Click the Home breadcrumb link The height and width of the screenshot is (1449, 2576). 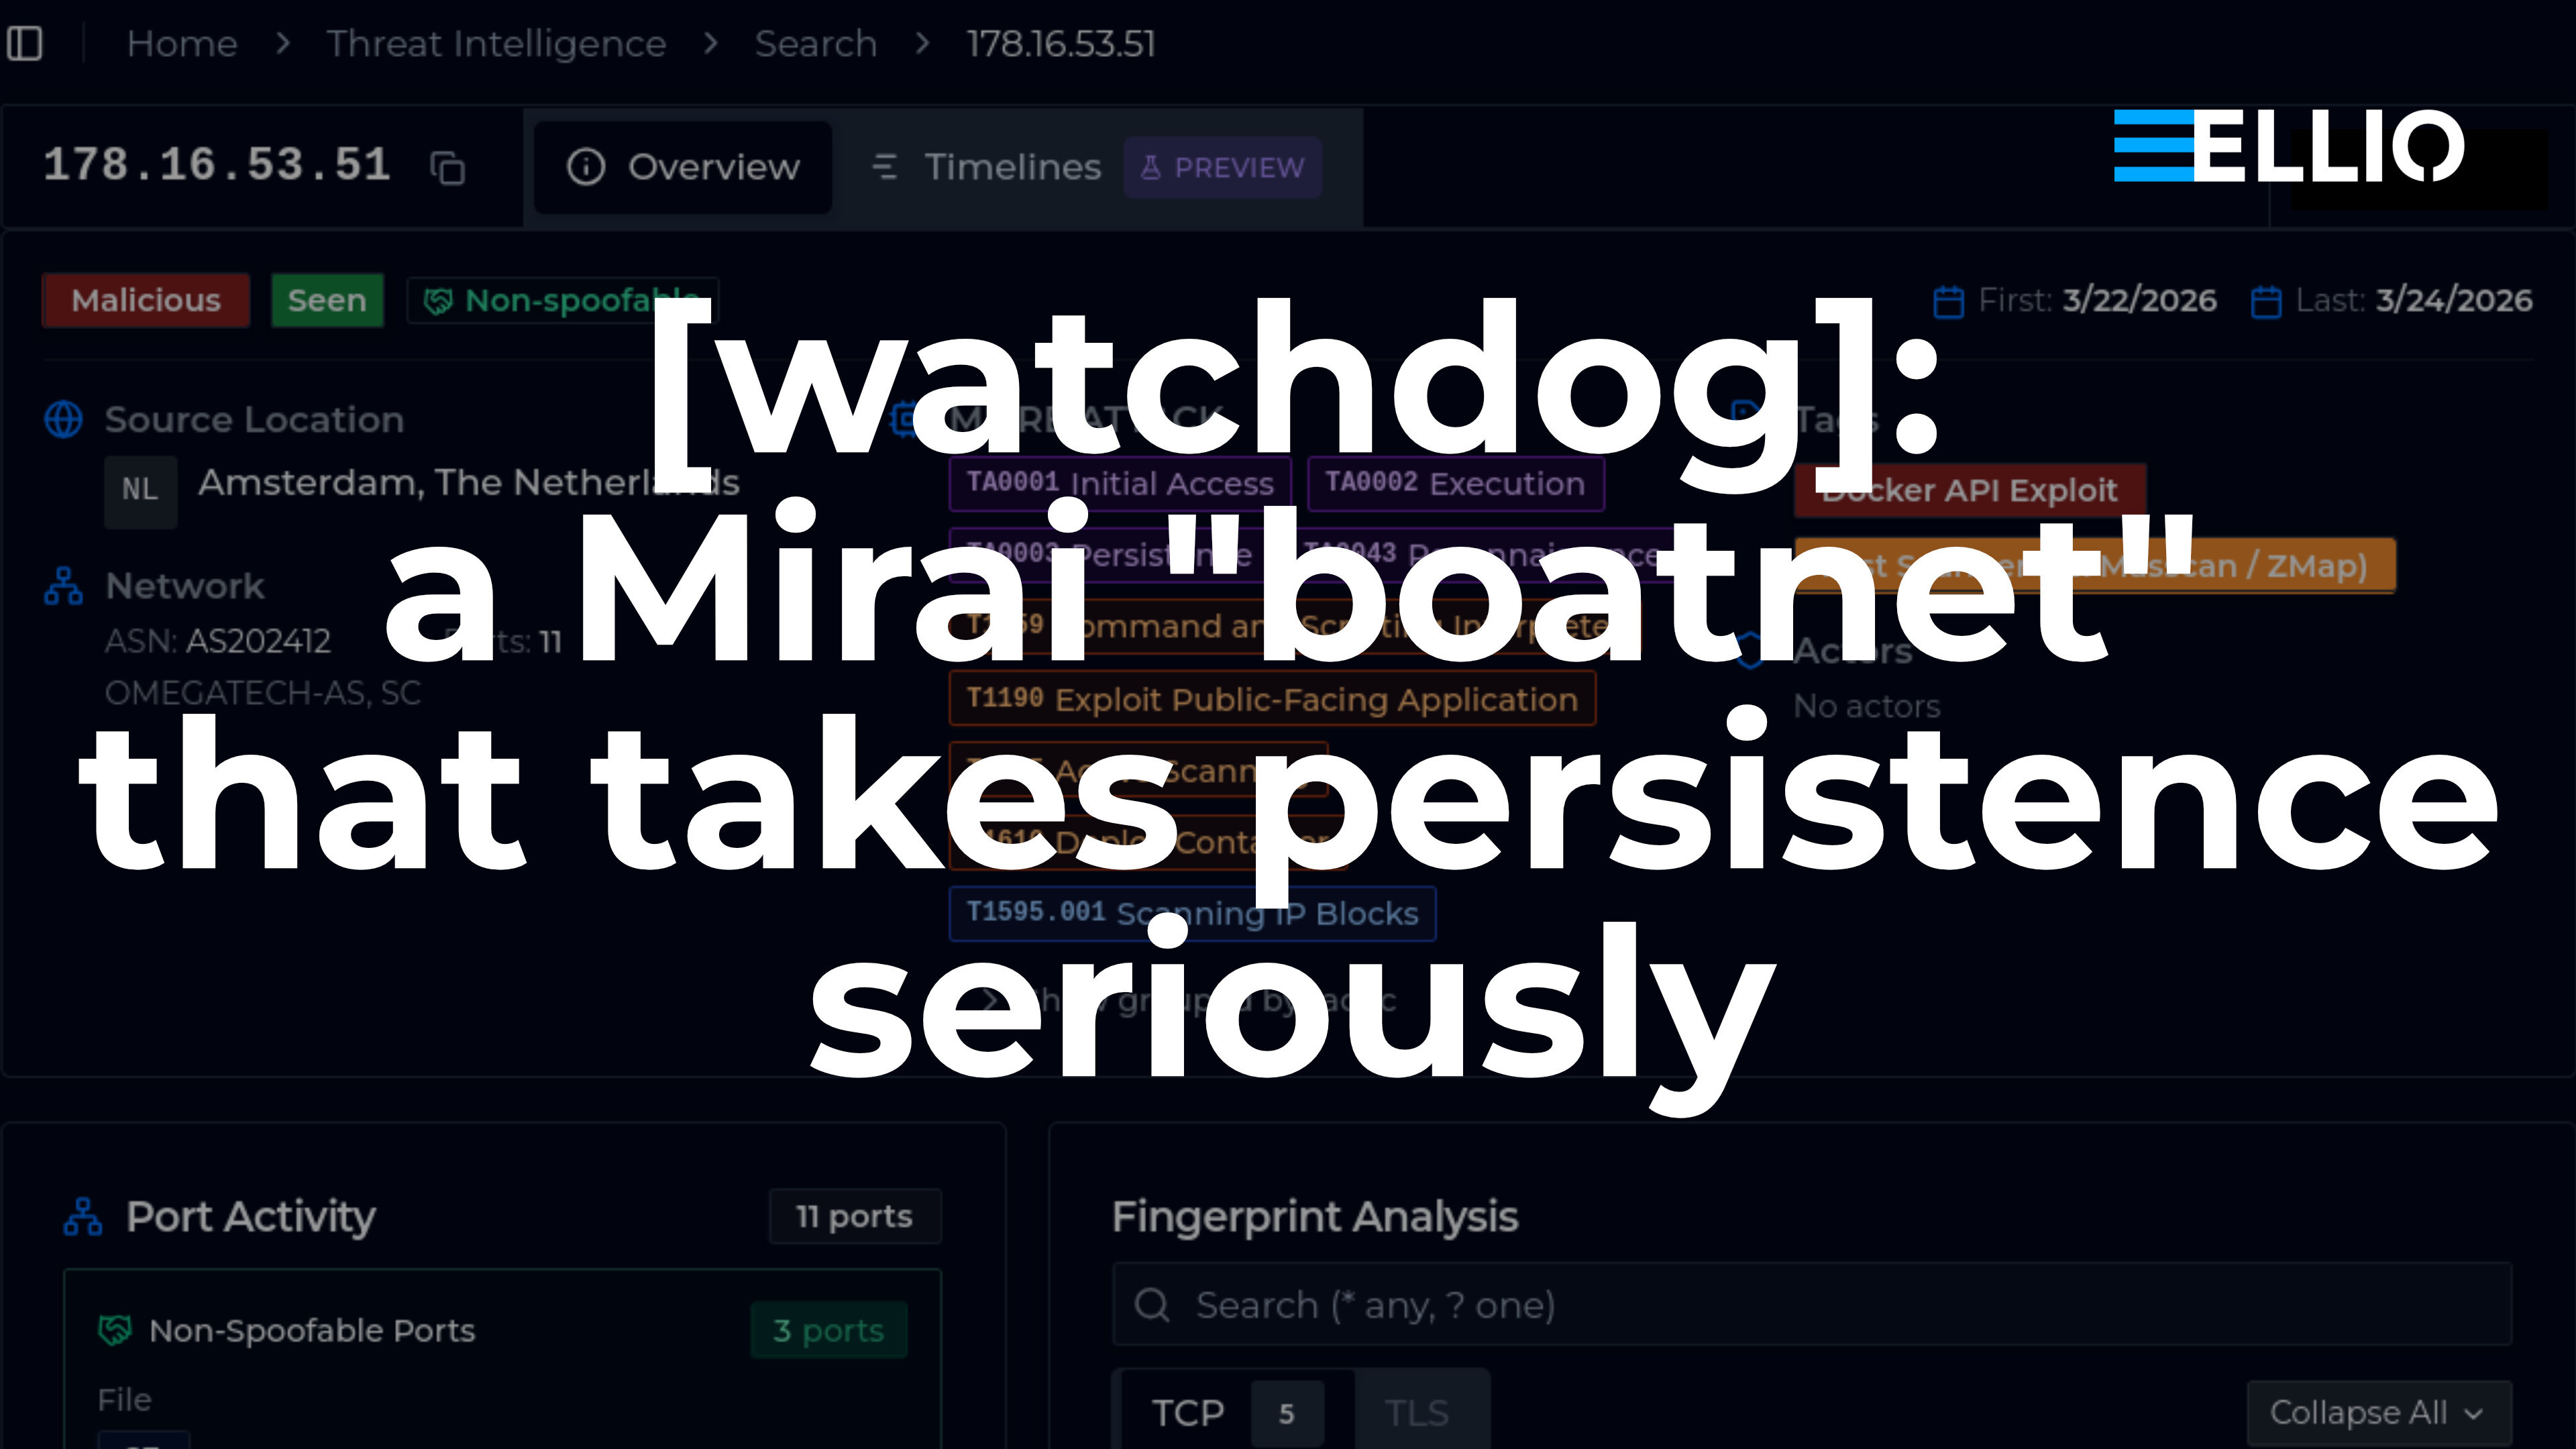pyautogui.click(x=182, y=44)
